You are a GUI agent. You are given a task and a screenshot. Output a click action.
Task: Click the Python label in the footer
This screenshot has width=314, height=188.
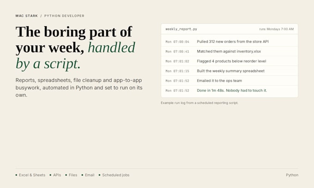click(x=292, y=175)
